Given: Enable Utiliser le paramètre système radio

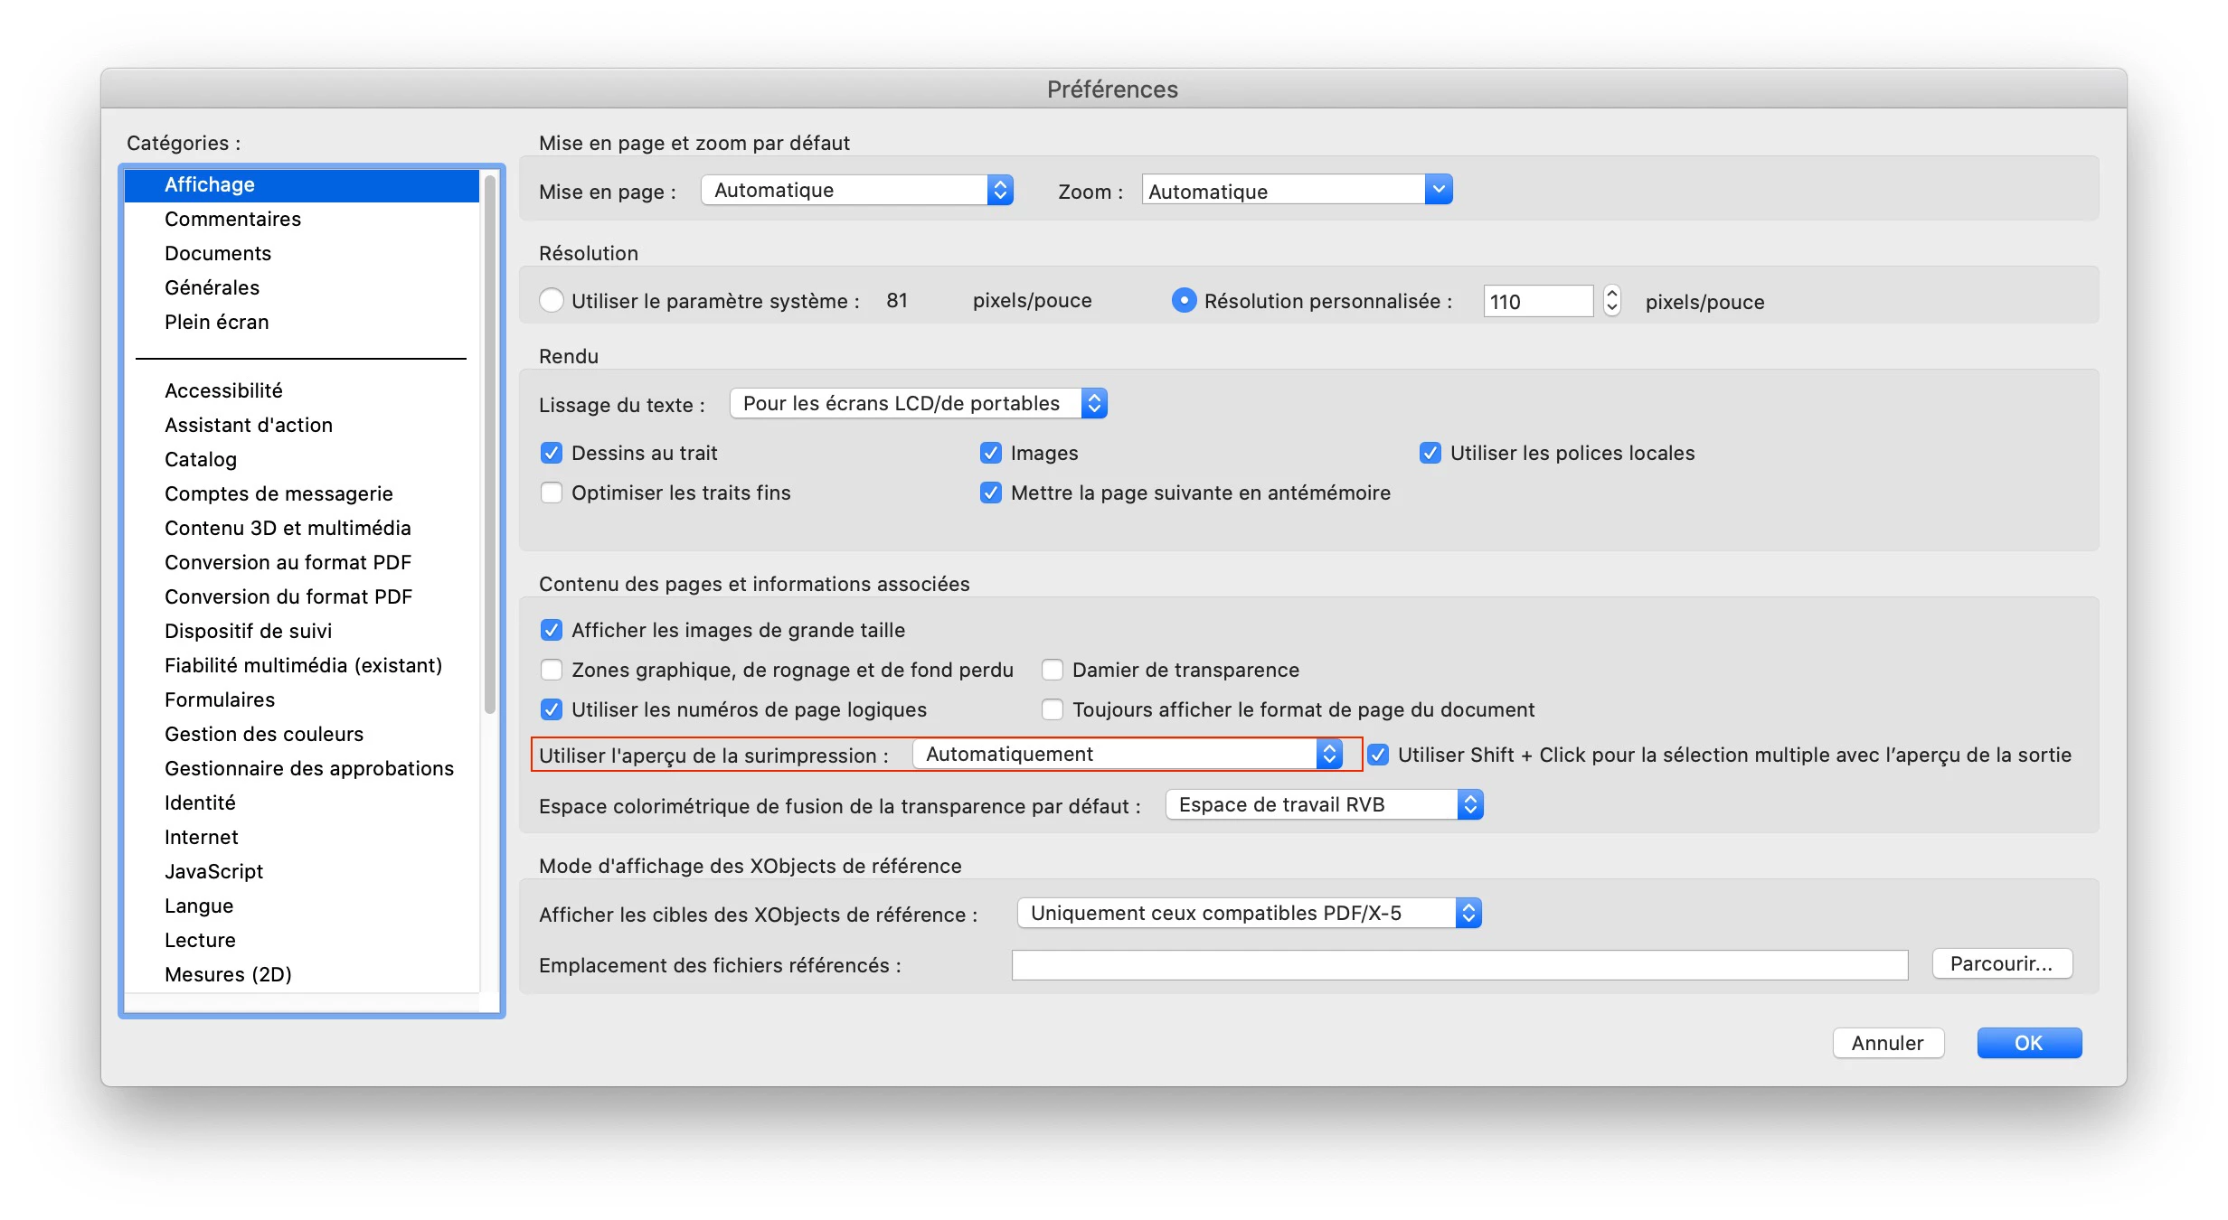Looking at the screenshot, I should point(552,301).
